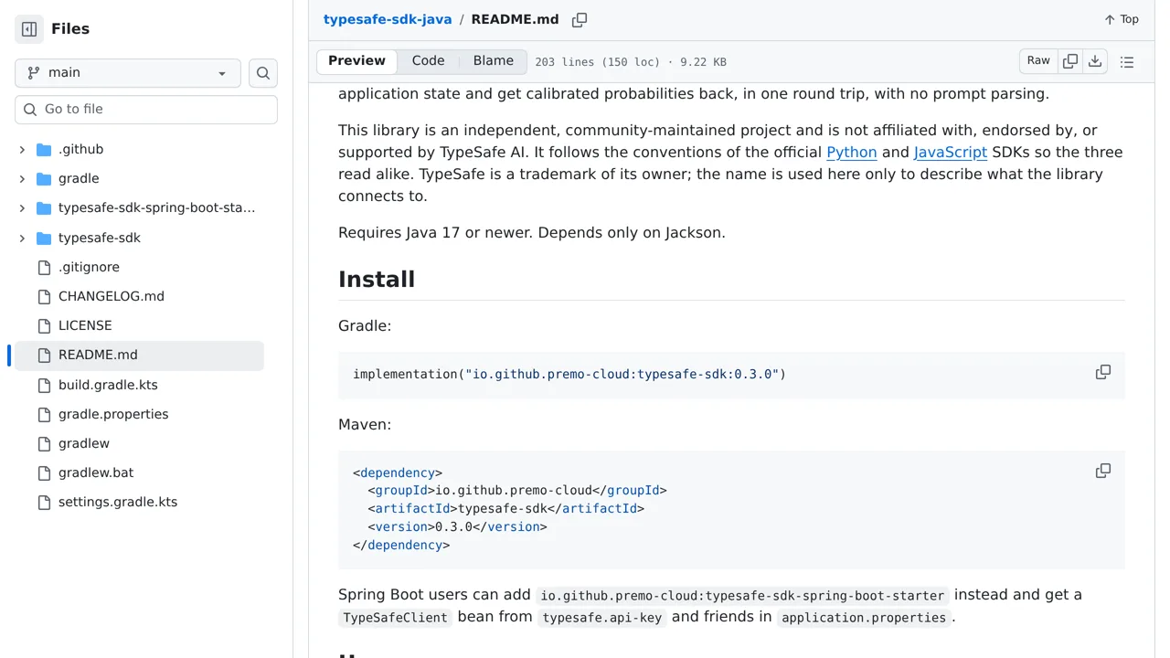1170x658 pixels.
Task: Download the raw file icon
Action: (x=1095, y=61)
